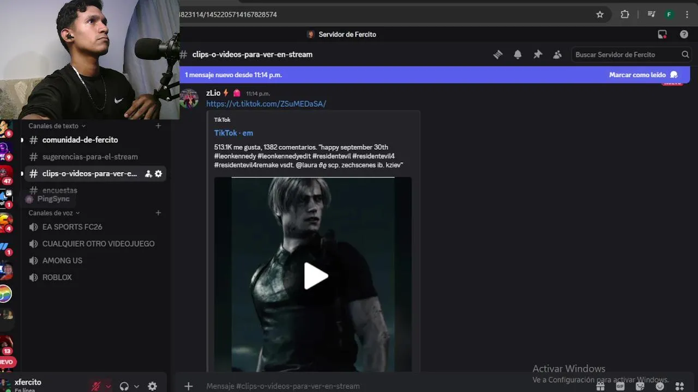This screenshot has height=392, width=698.
Task: Open browser media control icon
Action: 651,15
